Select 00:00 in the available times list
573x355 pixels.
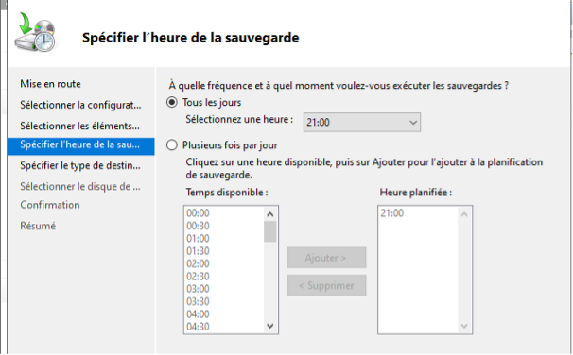(198, 213)
